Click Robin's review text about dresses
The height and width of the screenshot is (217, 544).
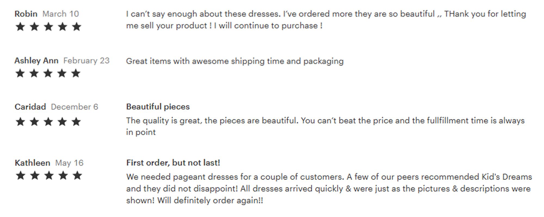point(326,20)
